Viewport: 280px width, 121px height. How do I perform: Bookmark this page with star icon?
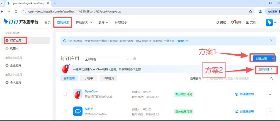click(250, 12)
